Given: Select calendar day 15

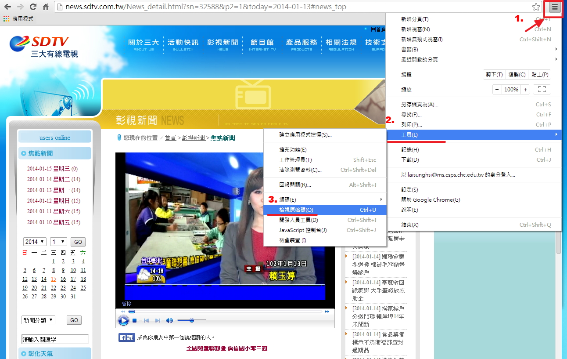Looking at the screenshot, I should (54, 279).
